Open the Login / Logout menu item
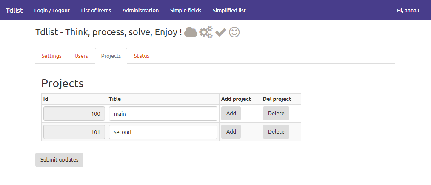Viewport: 431px width, 185px height. click(52, 11)
